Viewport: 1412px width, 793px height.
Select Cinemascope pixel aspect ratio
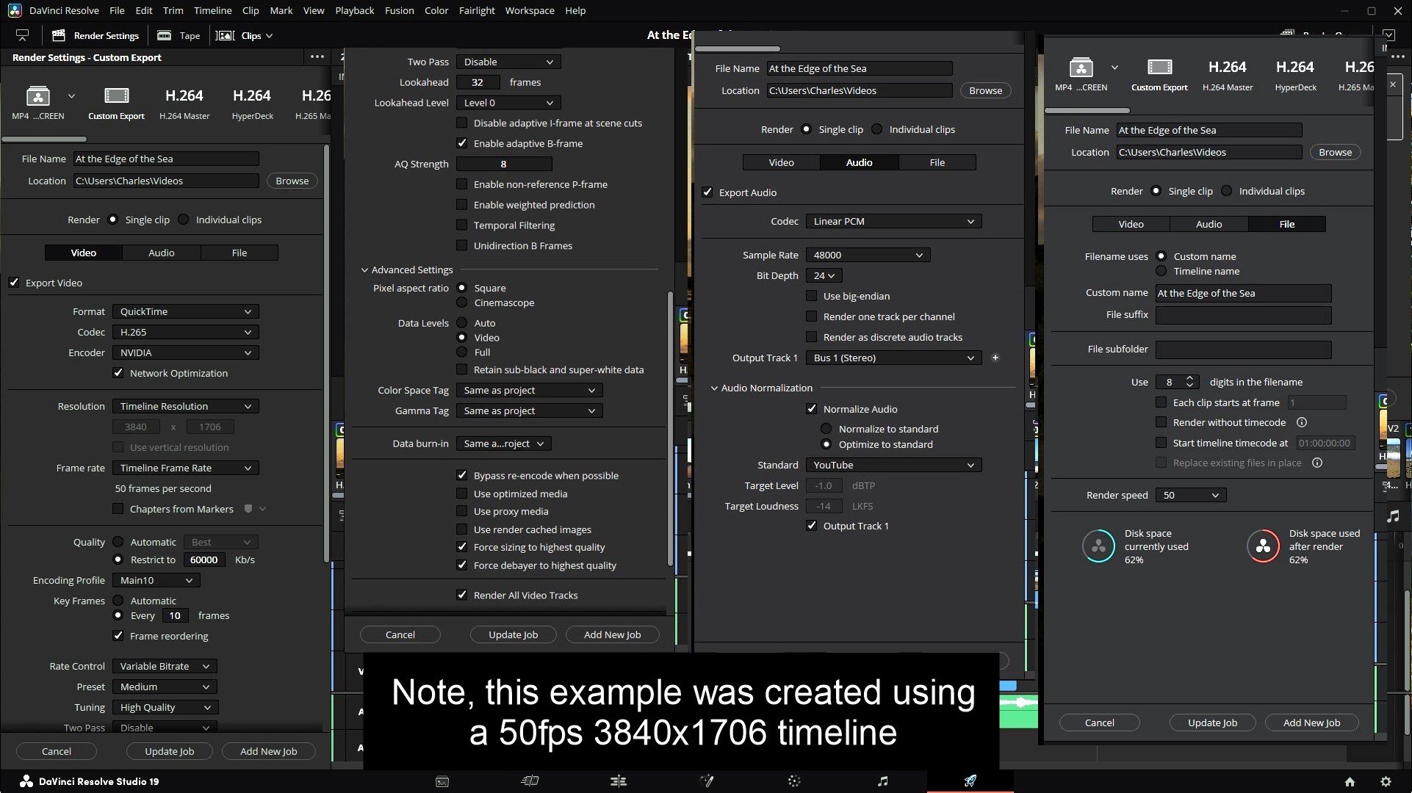[x=462, y=303]
